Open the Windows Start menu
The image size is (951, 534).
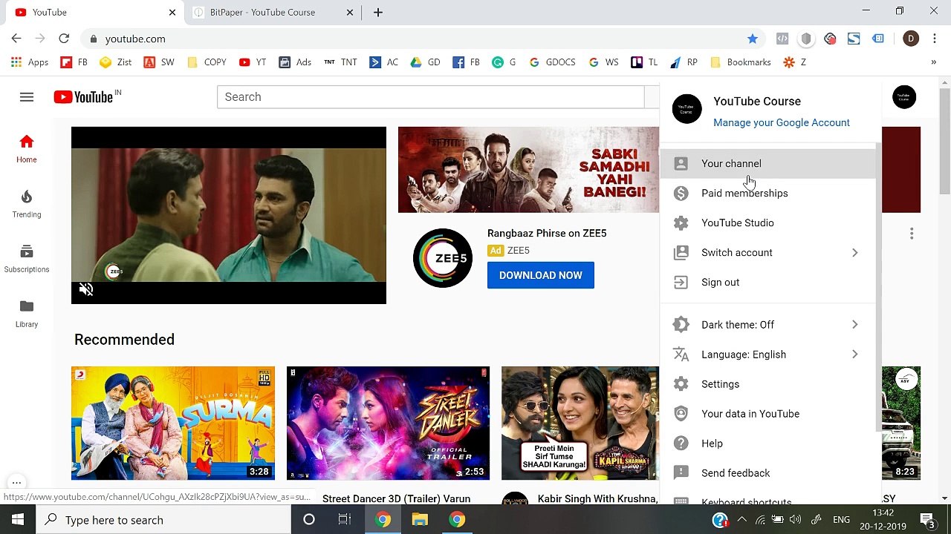pyautogui.click(x=18, y=520)
